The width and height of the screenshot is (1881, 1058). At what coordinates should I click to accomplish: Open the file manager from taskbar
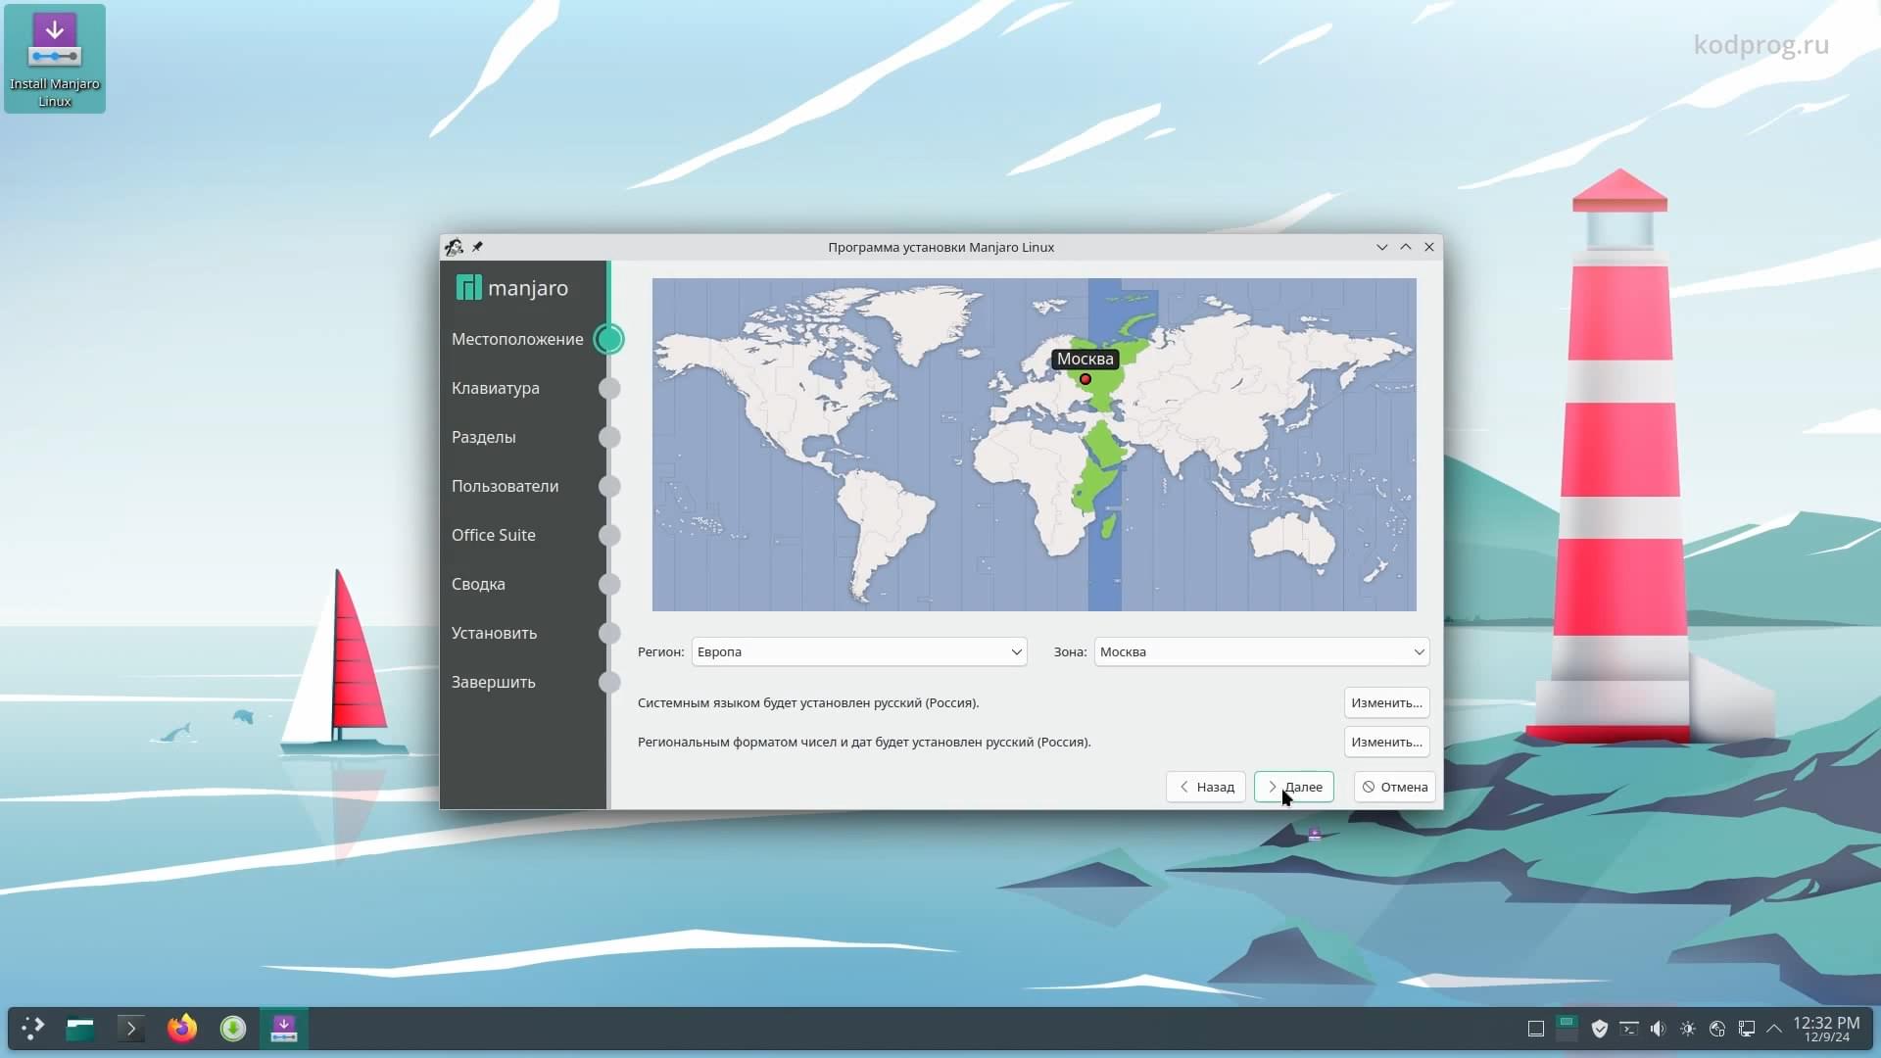pos(80,1028)
